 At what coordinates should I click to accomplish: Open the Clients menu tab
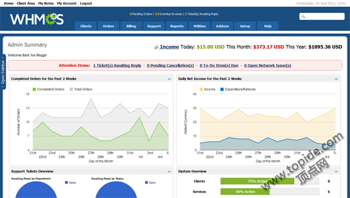(x=86, y=26)
